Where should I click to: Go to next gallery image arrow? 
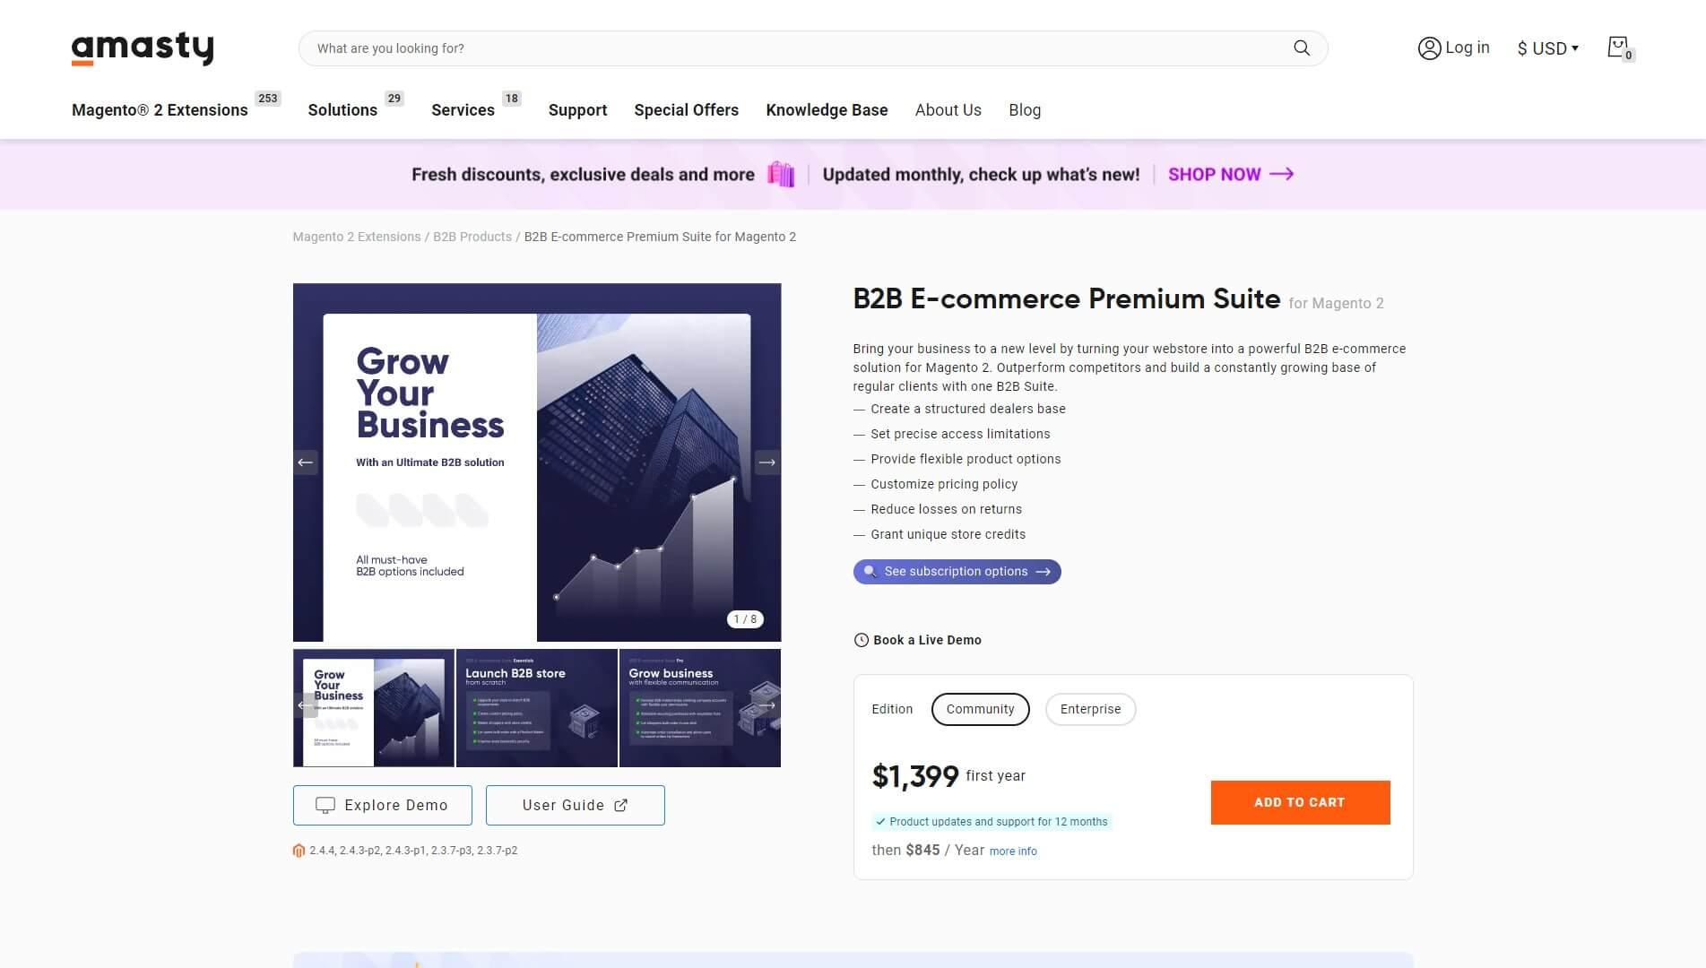(x=767, y=462)
